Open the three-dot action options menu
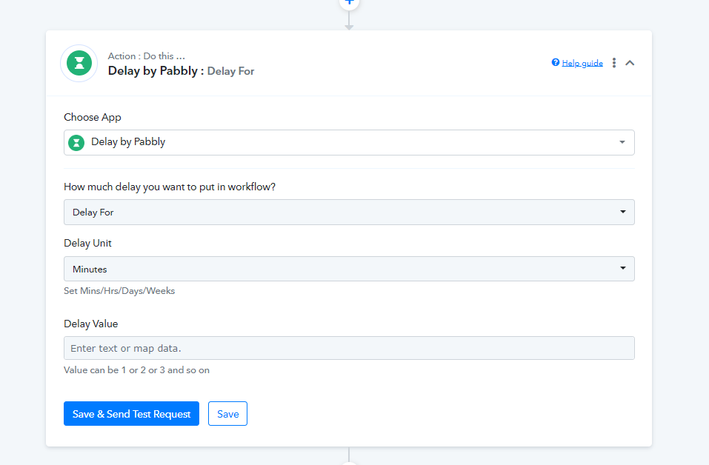 [x=614, y=63]
